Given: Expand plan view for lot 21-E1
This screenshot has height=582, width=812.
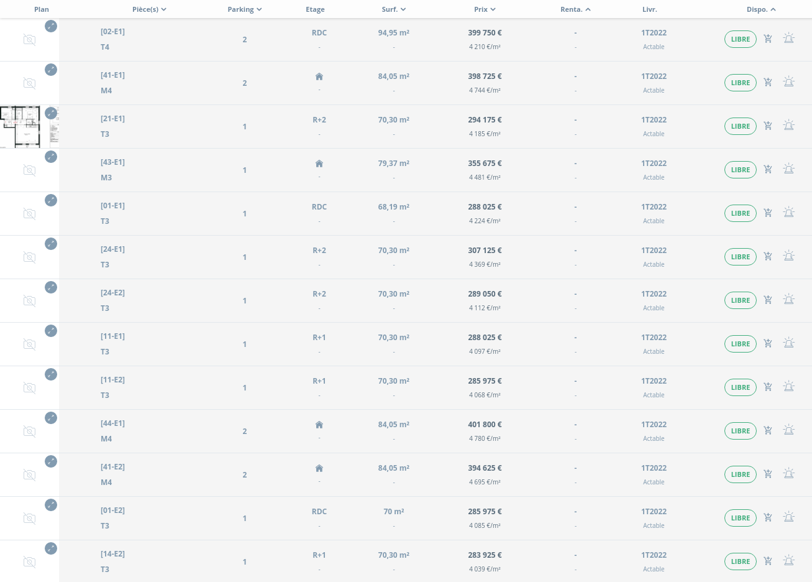Looking at the screenshot, I should 51,113.
